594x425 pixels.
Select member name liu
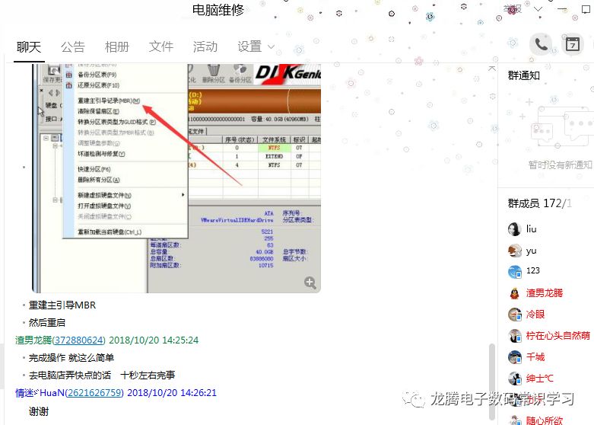pyautogui.click(x=531, y=229)
